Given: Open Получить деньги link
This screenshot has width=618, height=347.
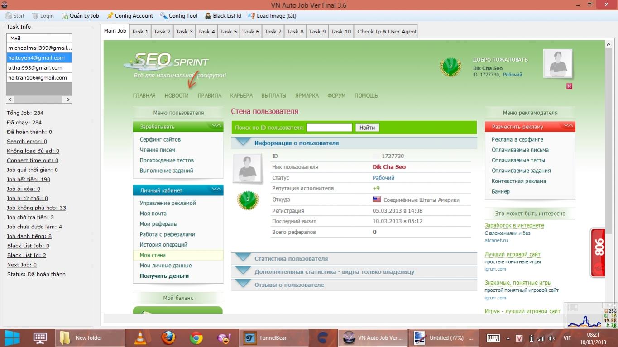Looking at the screenshot, I should 164,276.
